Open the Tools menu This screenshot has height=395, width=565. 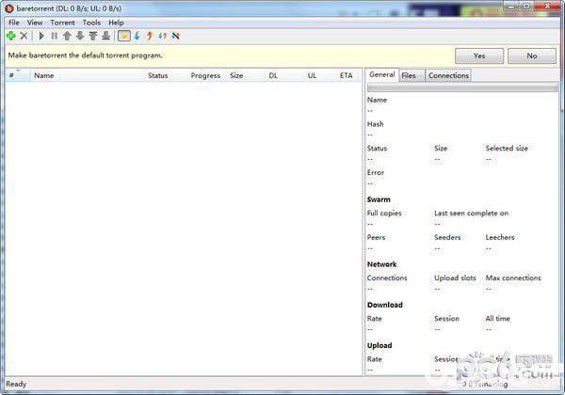[x=91, y=23]
